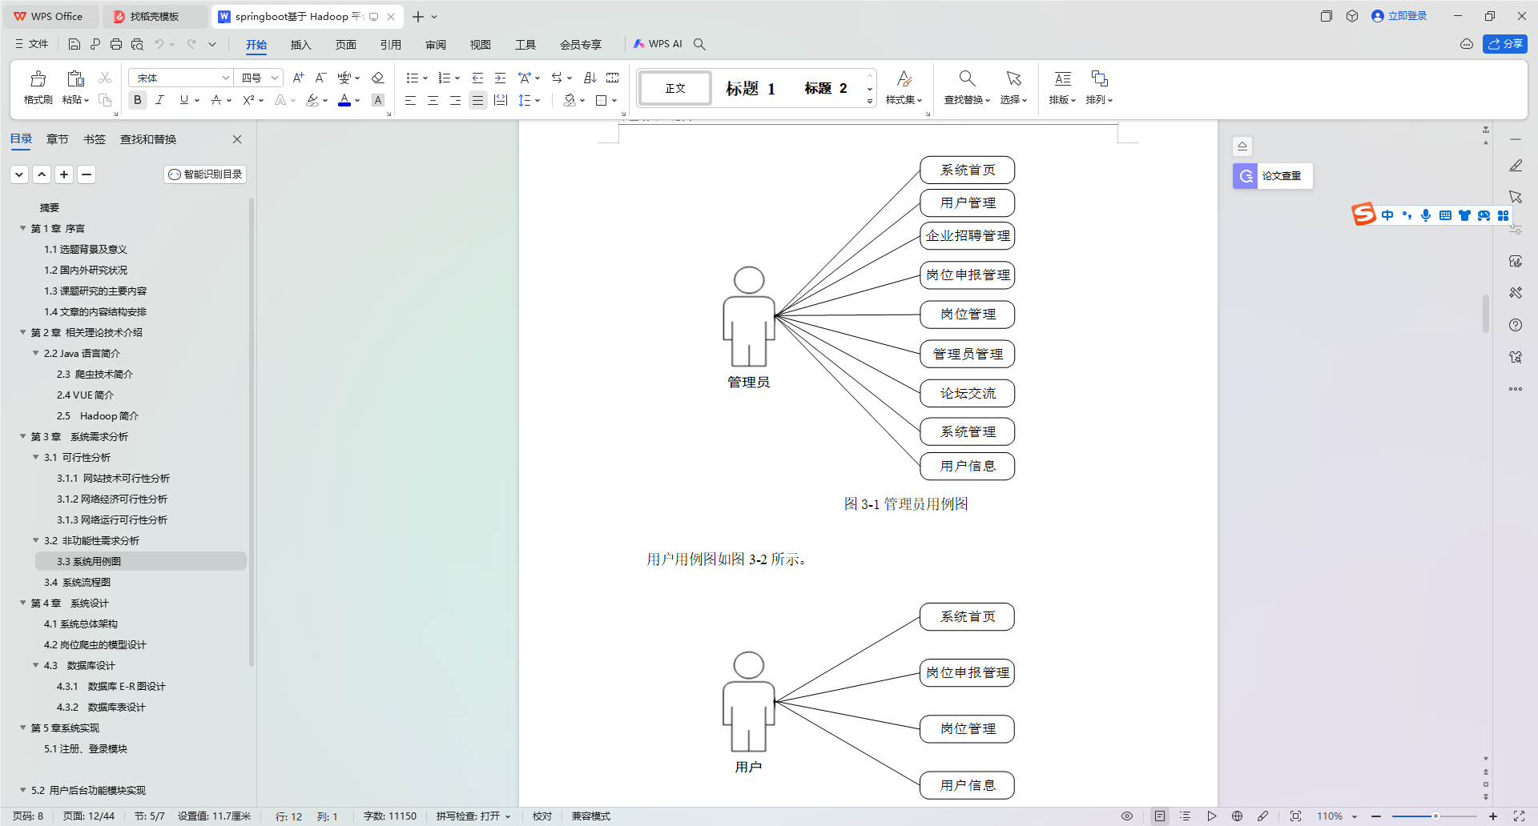Image resolution: width=1538 pixels, height=826 pixels.
Task: Click the Share (分享) button
Action: (1505, 44)
